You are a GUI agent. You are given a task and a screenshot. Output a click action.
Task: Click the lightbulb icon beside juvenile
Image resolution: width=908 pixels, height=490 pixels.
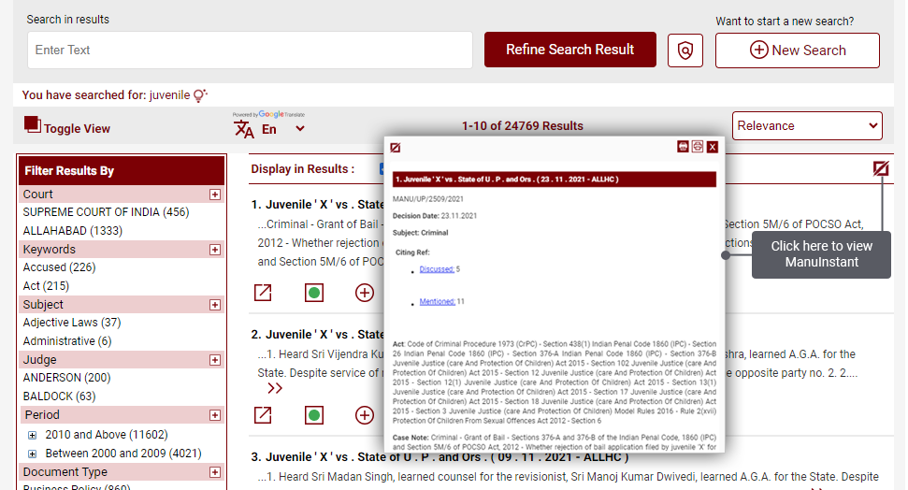(199, 95)
